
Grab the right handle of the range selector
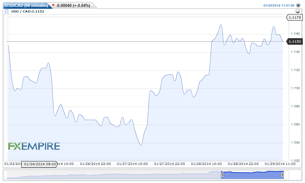tap(283, 175)
